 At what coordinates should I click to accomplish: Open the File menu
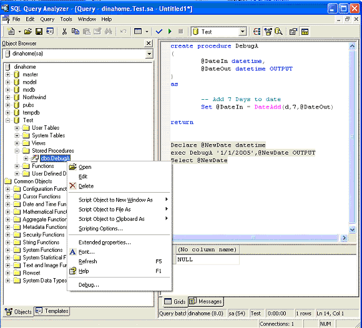pos(16,19)
